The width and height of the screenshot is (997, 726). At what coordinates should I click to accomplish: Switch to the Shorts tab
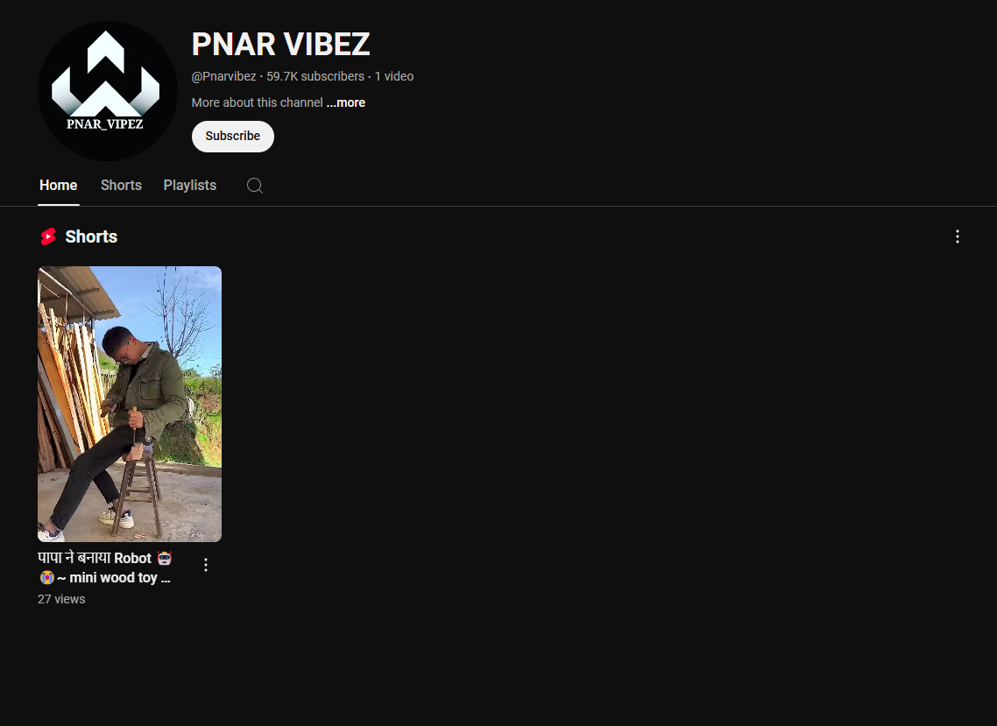pyautogui.click(x=121, y=186)
